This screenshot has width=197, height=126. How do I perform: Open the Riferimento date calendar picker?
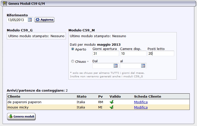[x=30, y=20]
